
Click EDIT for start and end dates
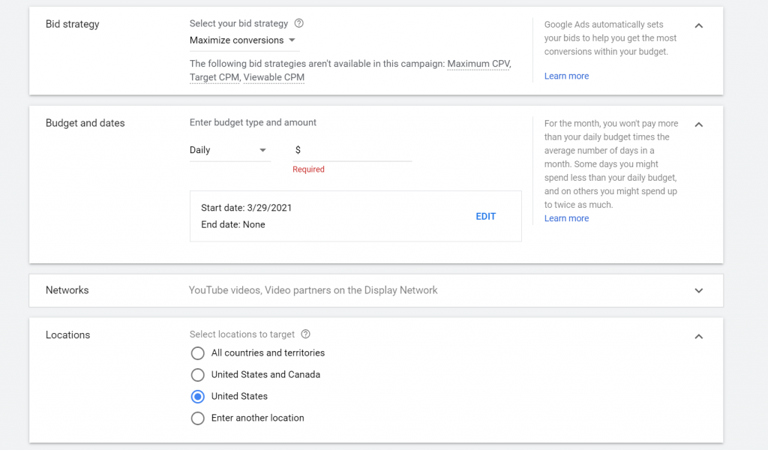click(485, 217)
